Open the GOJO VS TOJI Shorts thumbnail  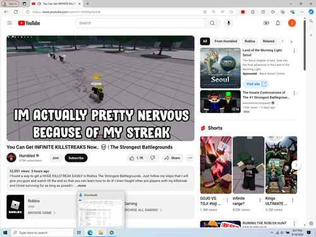click(216, 165)
